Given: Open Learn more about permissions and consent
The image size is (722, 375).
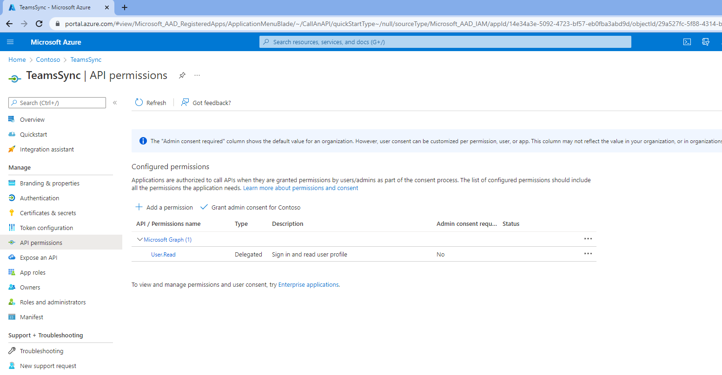Looking at the screenshot, I should tap(301, 188).
